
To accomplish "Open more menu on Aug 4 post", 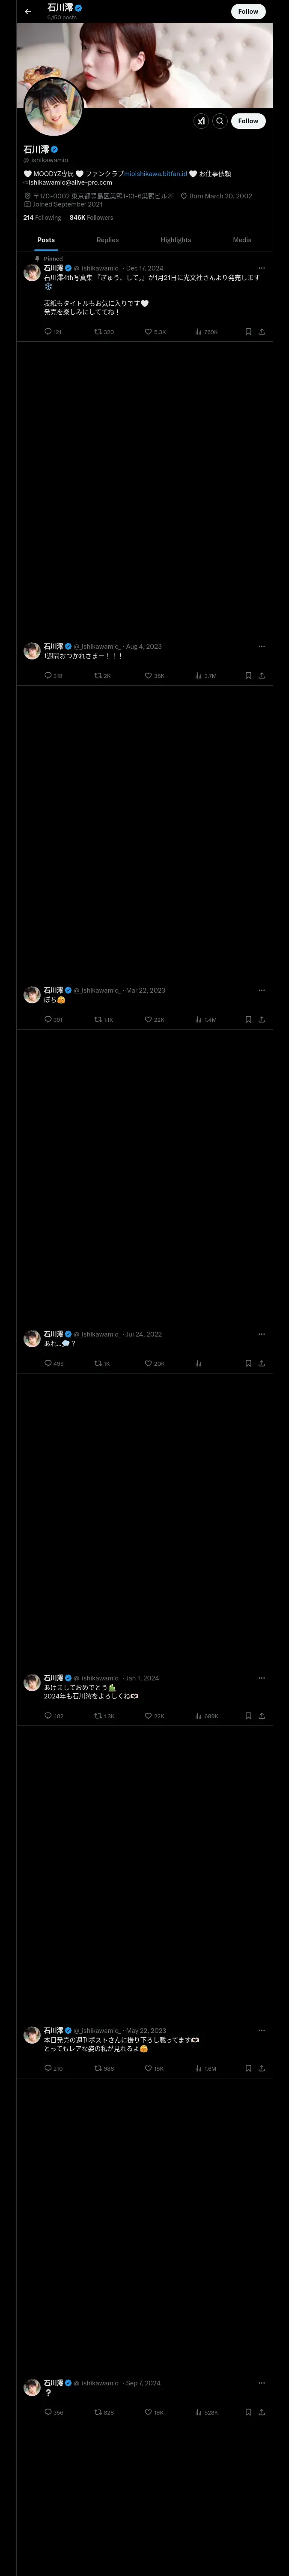I will pos(262,646).
